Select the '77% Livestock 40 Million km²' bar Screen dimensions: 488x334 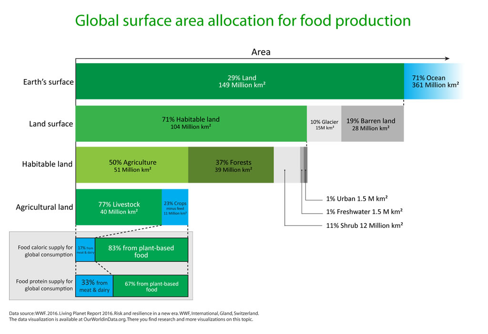pos(119,207)
